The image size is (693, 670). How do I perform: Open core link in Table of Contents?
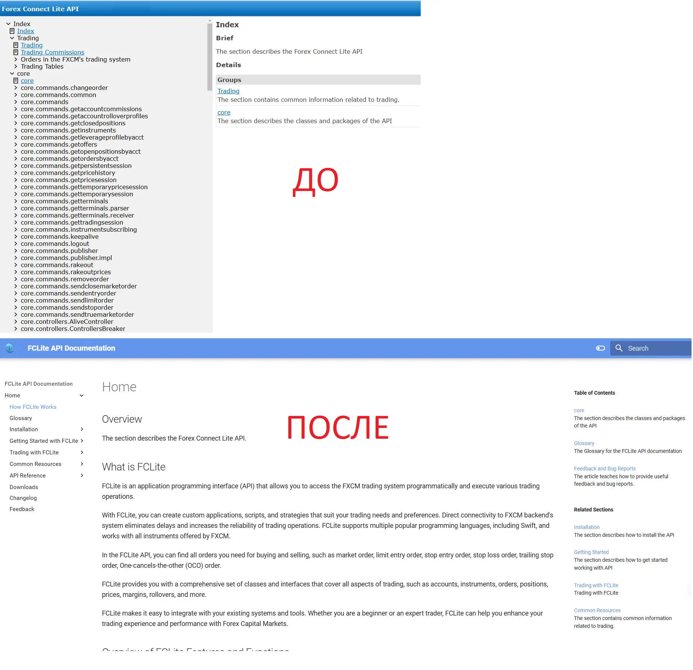tap(579, 410)
